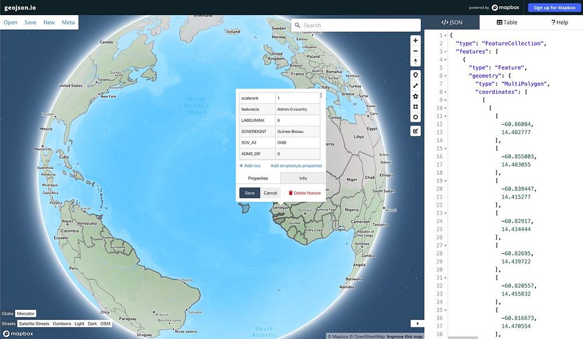Switch to the Table tab
This screenshot has height=339, width=583.
507,22
